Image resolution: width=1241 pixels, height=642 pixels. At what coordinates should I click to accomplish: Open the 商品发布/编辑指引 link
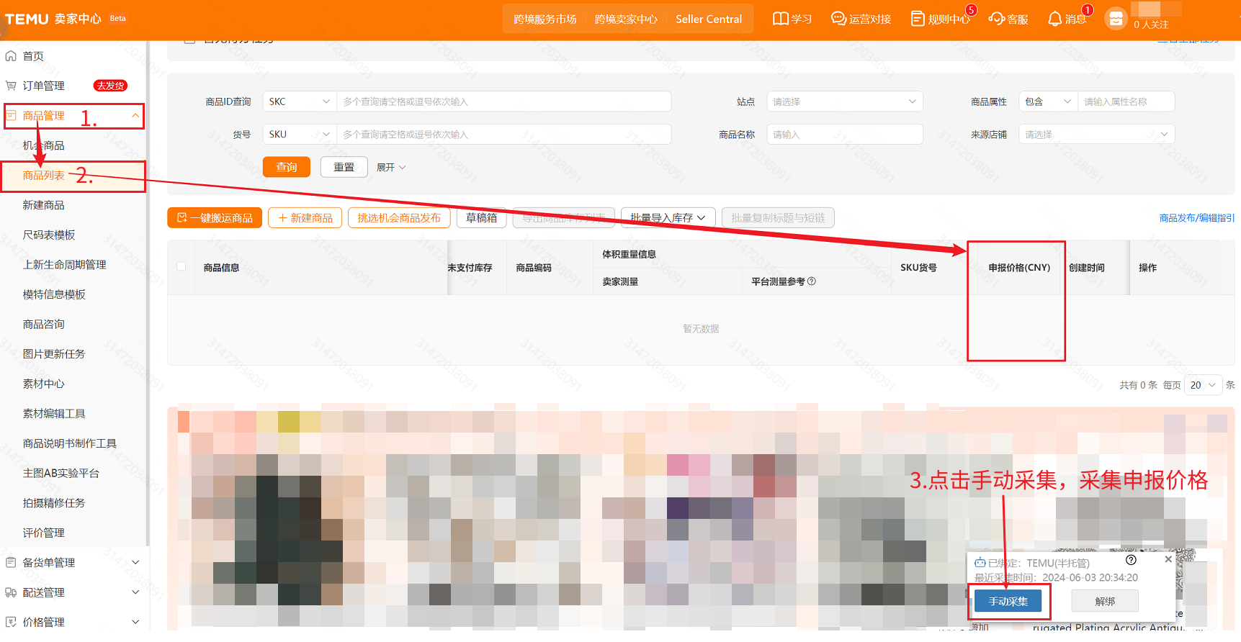point(1196,217)
